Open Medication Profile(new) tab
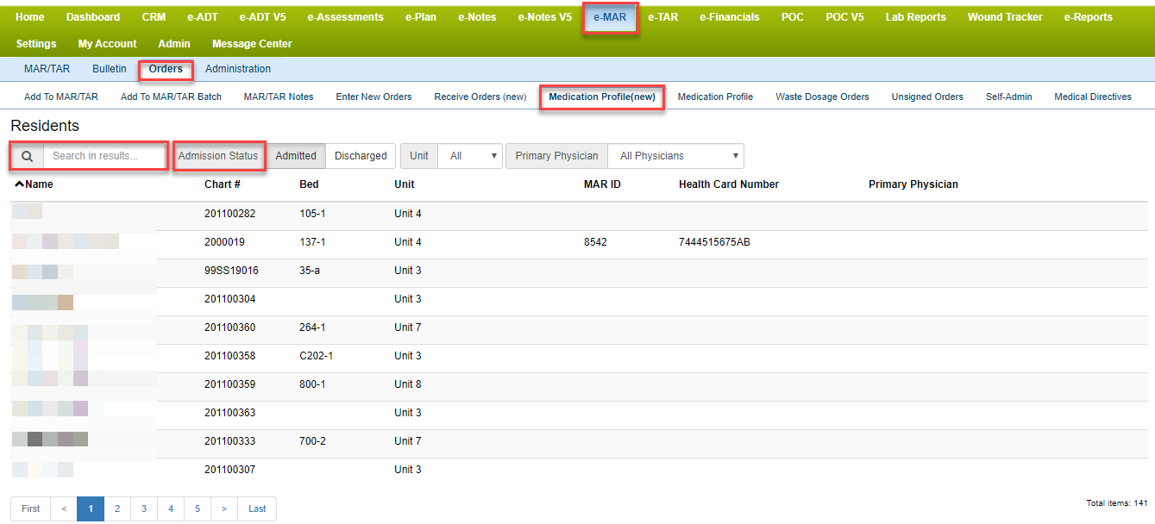 pyautogui.click(x=602, y=97)
